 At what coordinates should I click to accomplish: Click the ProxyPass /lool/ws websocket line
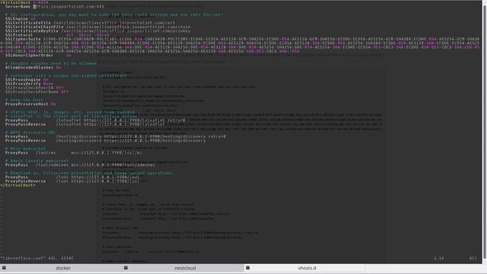pos(74,152)
